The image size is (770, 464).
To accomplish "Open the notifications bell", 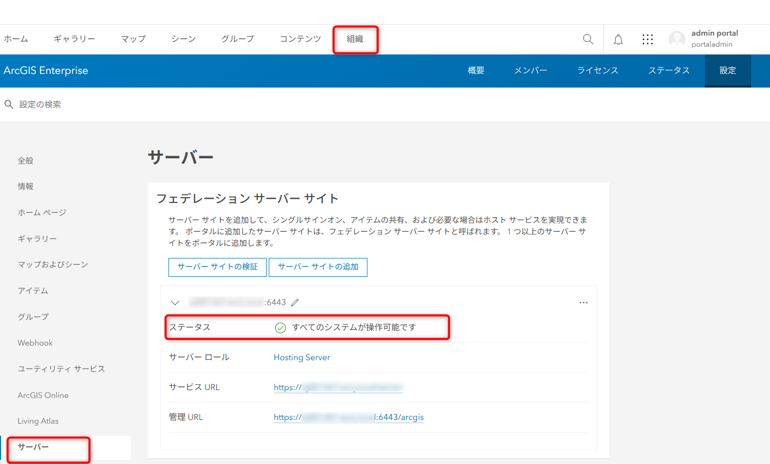I will tap(618, 39).
